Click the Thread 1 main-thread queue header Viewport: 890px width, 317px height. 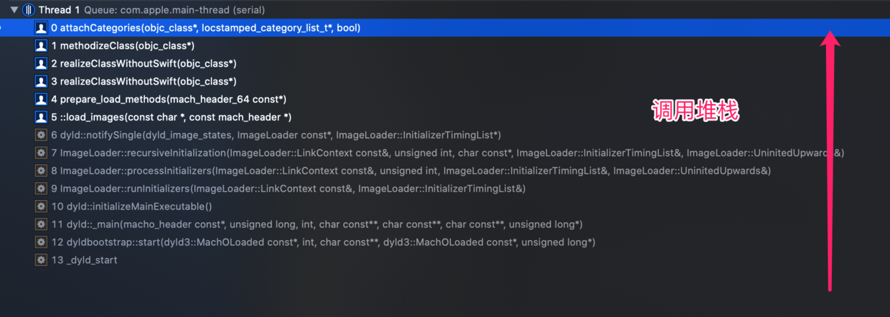(445, 10)
